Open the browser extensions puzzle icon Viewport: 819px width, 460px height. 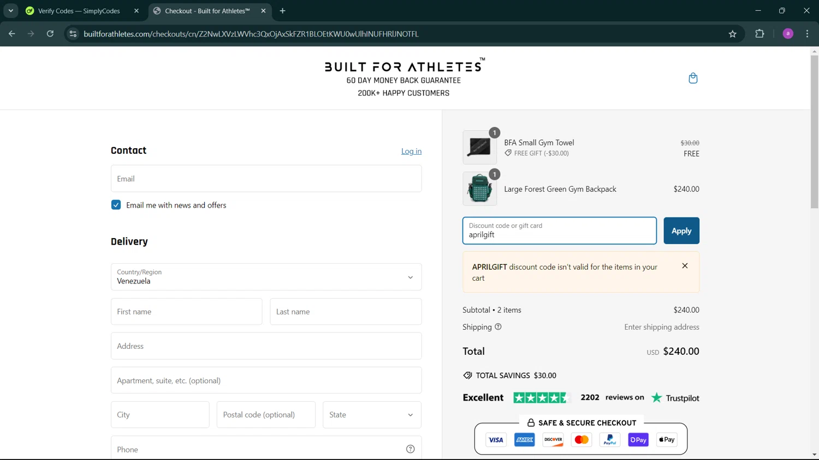point(759,34)
